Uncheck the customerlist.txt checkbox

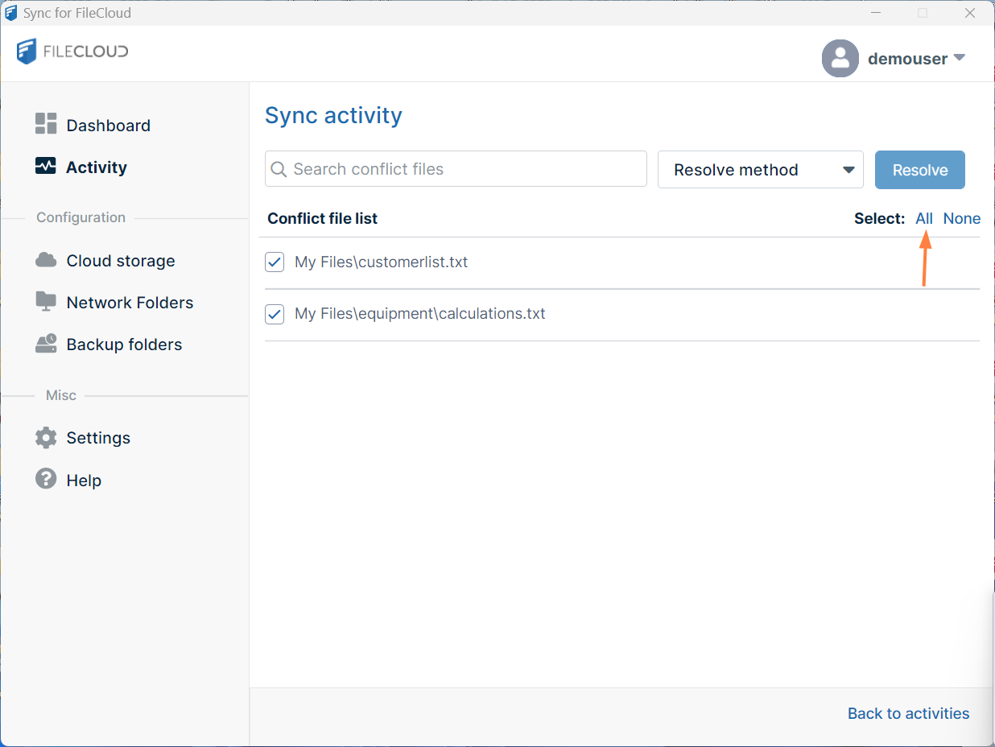[x=275, y=262]
